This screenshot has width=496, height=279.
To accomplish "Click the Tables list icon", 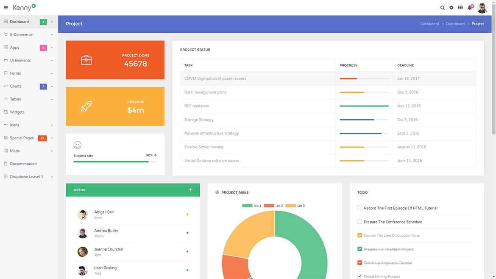I will (x=6, y=99).
